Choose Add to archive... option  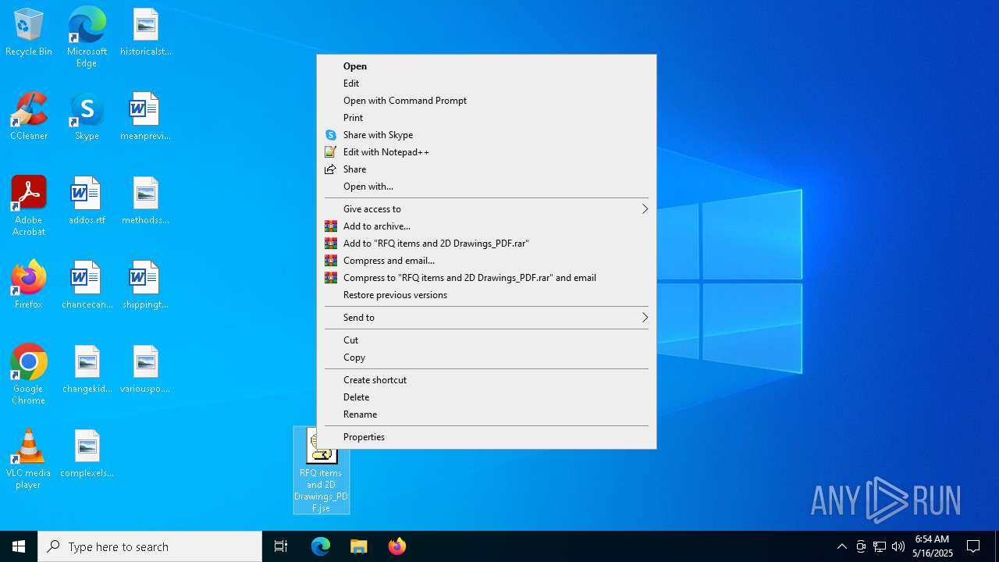486,226
